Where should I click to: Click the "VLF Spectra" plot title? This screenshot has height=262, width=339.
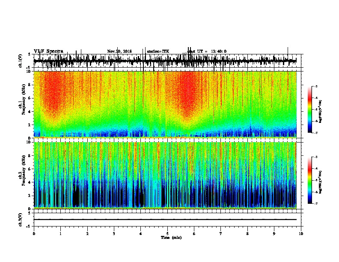tap(48, 51)
